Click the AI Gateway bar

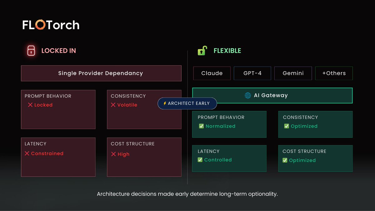coord(272,96)
